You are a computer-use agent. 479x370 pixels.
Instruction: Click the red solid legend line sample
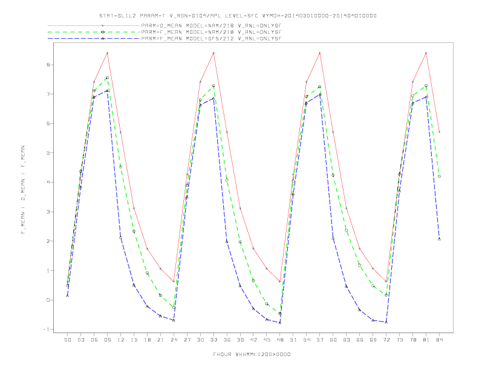(x=94, y=25)
